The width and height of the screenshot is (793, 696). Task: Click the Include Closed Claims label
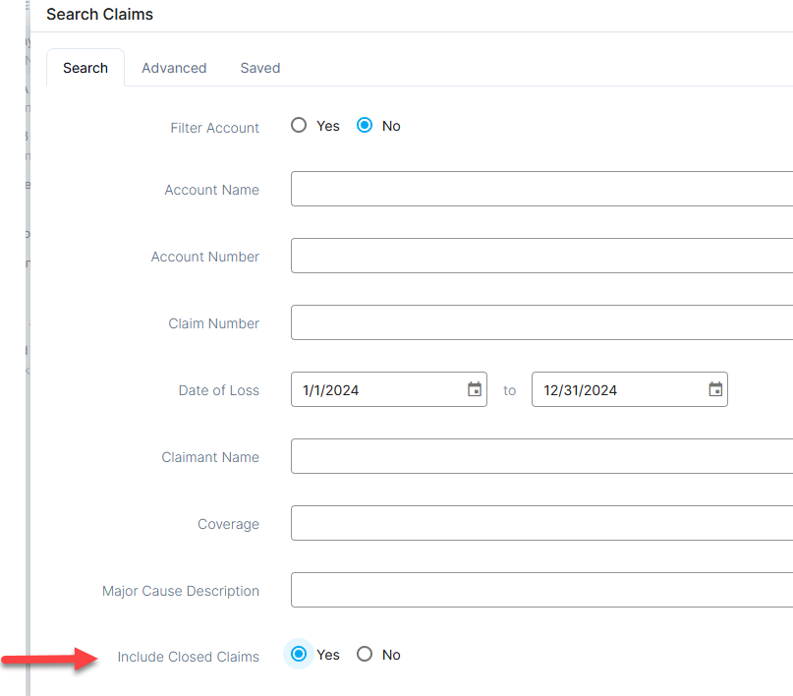(188, 657)
